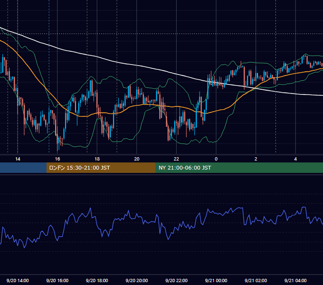Click the 9/20 22:00 date label
Image resolution: width=323 pixels, height=285 pixels.
(x=176, y=280)
